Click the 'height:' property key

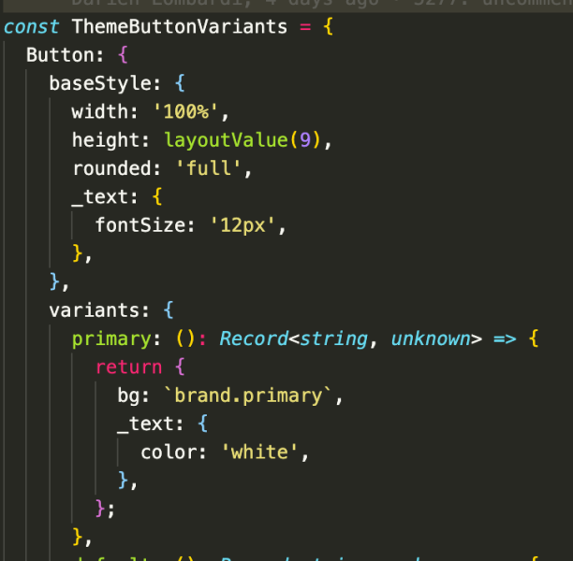tap(110, 140)
